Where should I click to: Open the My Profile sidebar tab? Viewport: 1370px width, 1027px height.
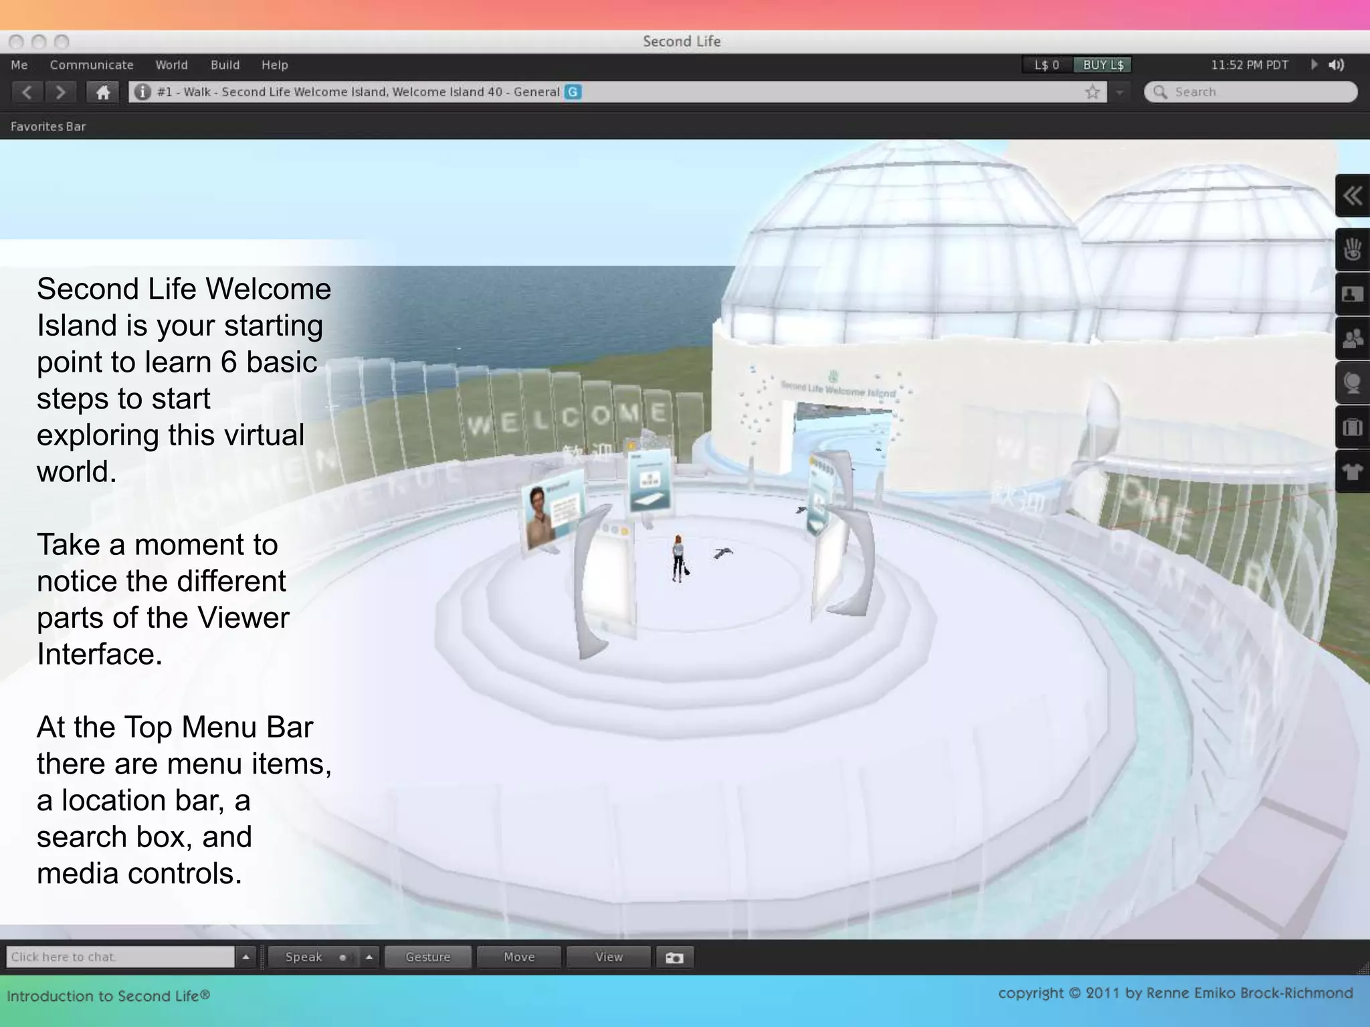(1353, 294)
